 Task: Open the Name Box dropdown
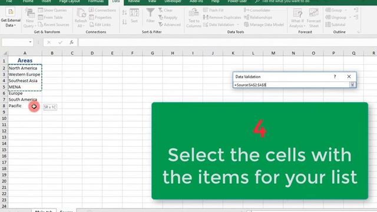coord(30,42)
